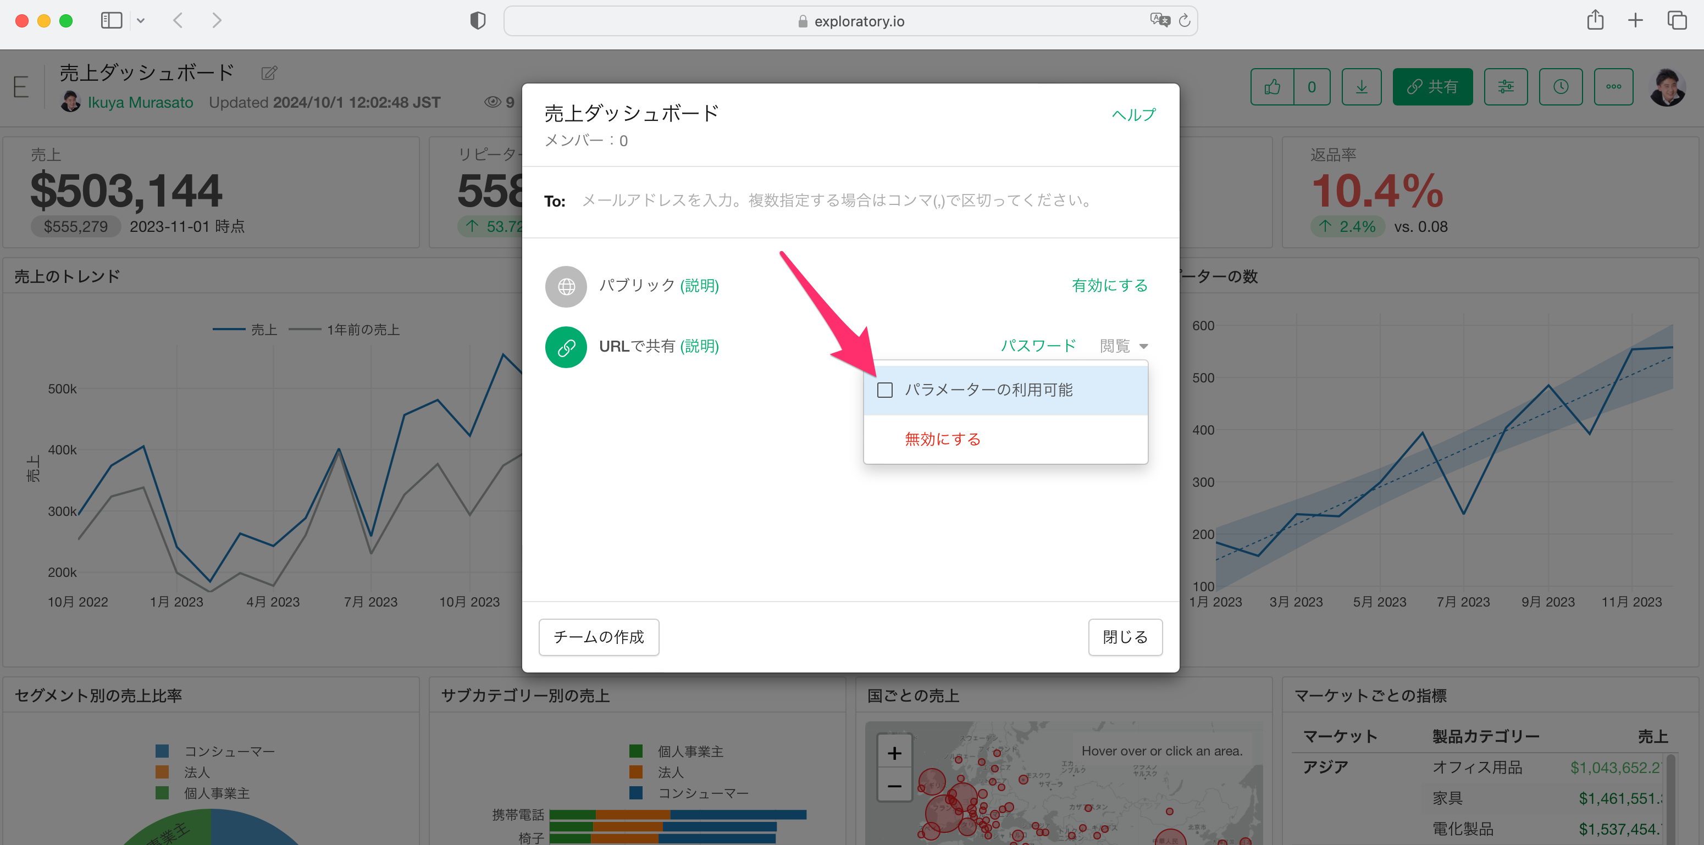Open the three-dots more options icon
Image resolution: width=1704 pixels, height=845 pixels.
(x=1613, y=87)
